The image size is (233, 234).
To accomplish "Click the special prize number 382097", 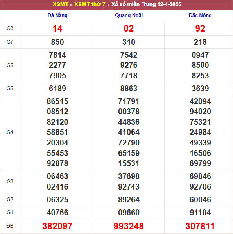I will (x=57, y=226).
